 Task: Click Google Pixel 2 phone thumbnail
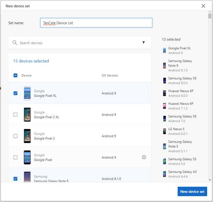[27, 136]
